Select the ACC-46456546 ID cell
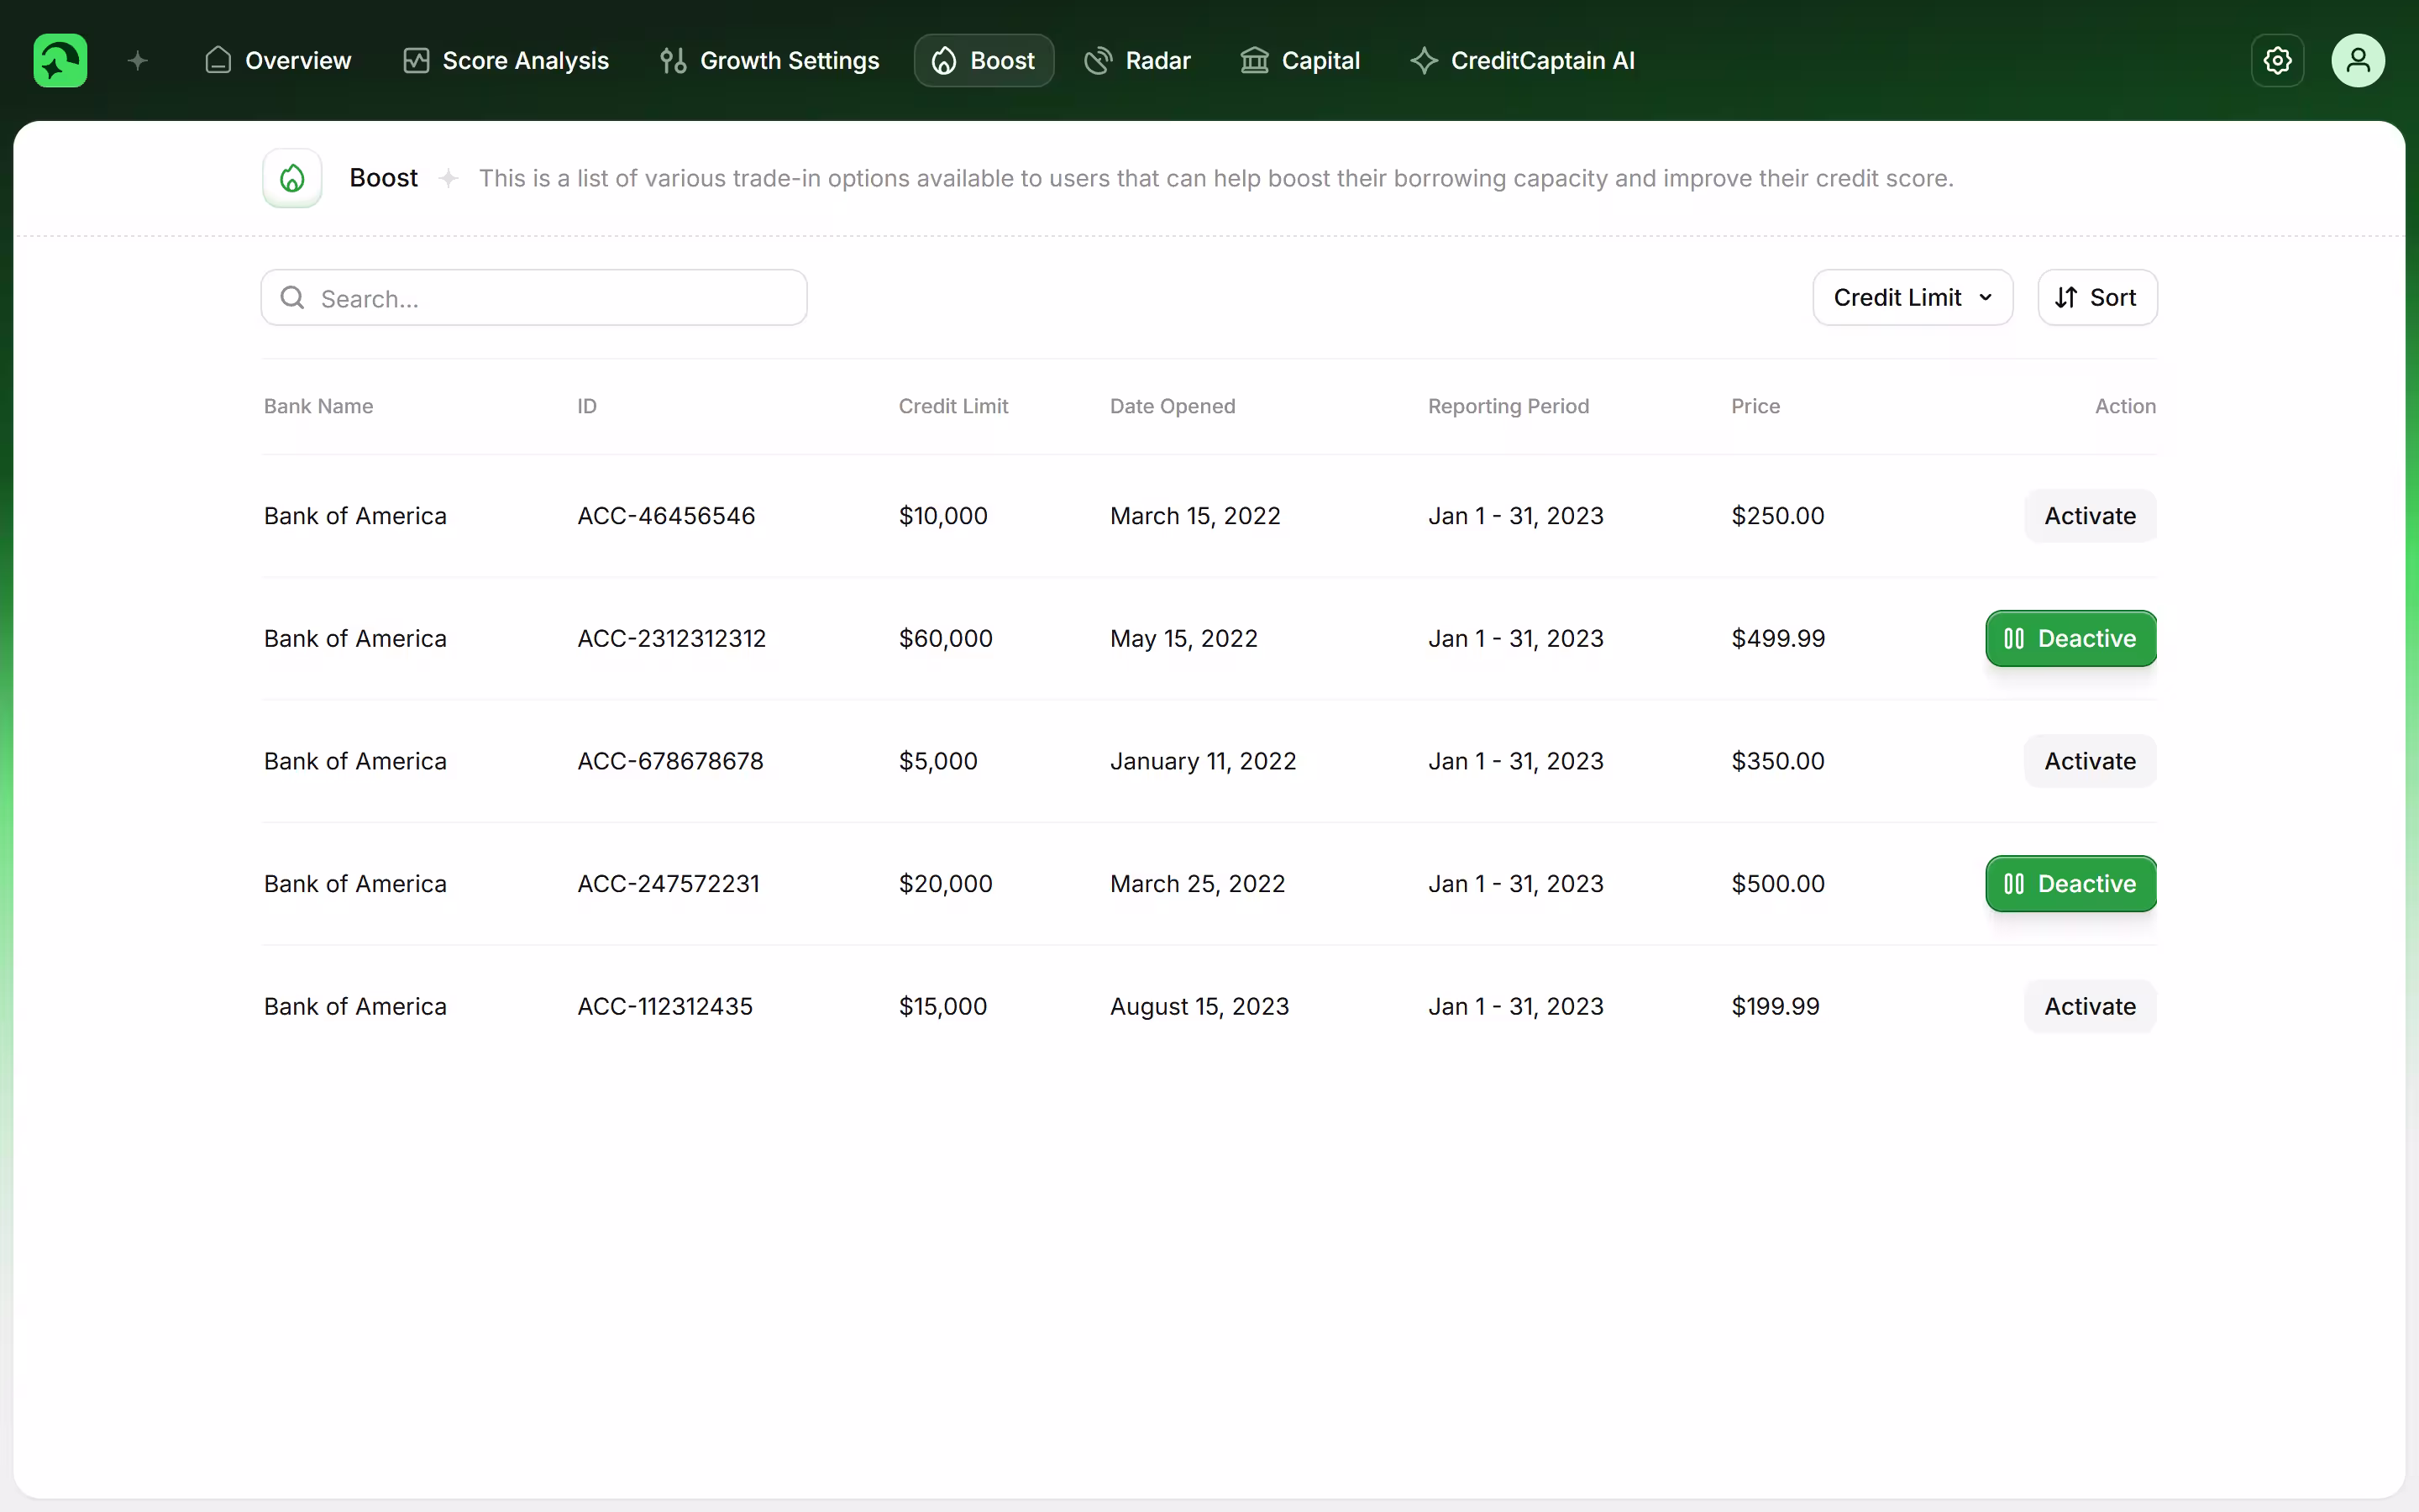This screenshot has width=2419, height=1512. click(666, 516)
